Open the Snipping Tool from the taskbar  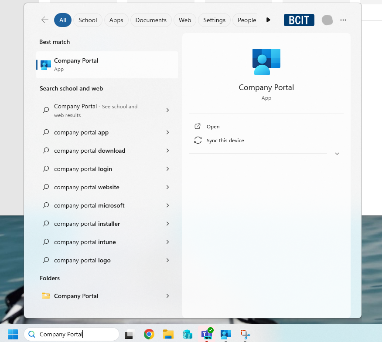(245, 334)
